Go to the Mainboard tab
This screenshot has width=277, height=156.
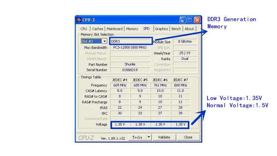pos(115,29)
